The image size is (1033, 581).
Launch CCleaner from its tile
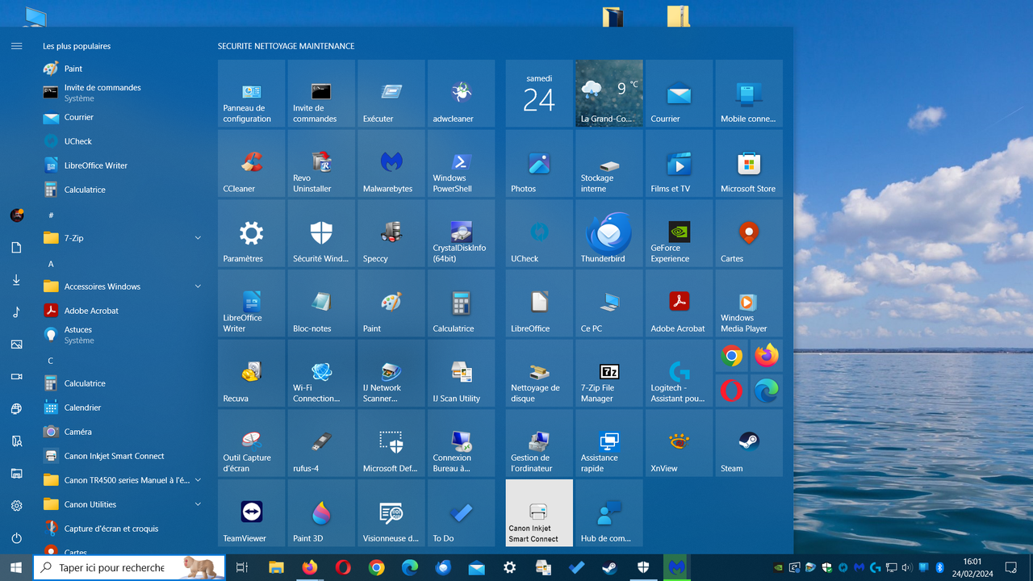coord(250,164)
